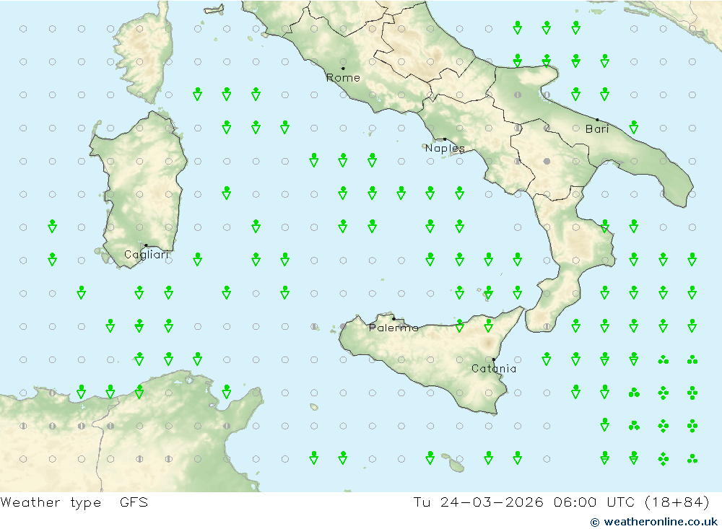Click the 'GFS' model label

point(134,502)
